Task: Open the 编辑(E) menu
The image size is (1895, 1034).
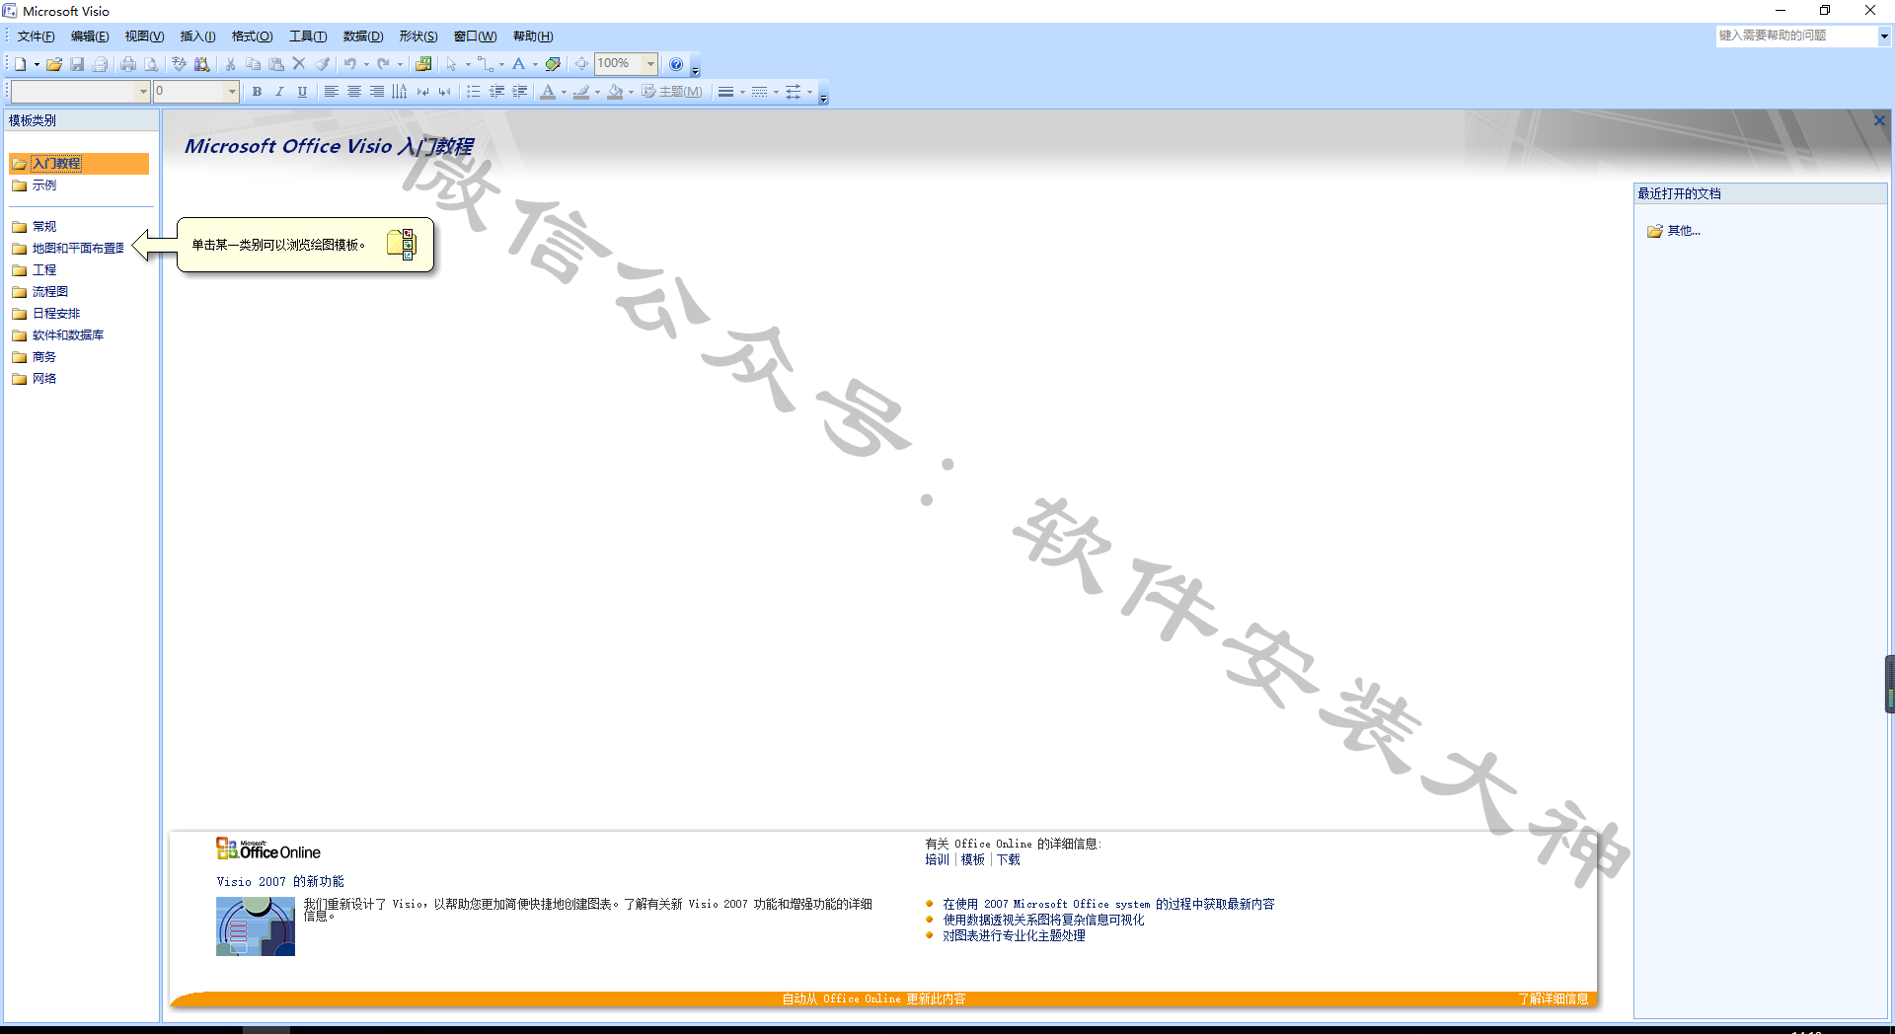Action: 90,37
